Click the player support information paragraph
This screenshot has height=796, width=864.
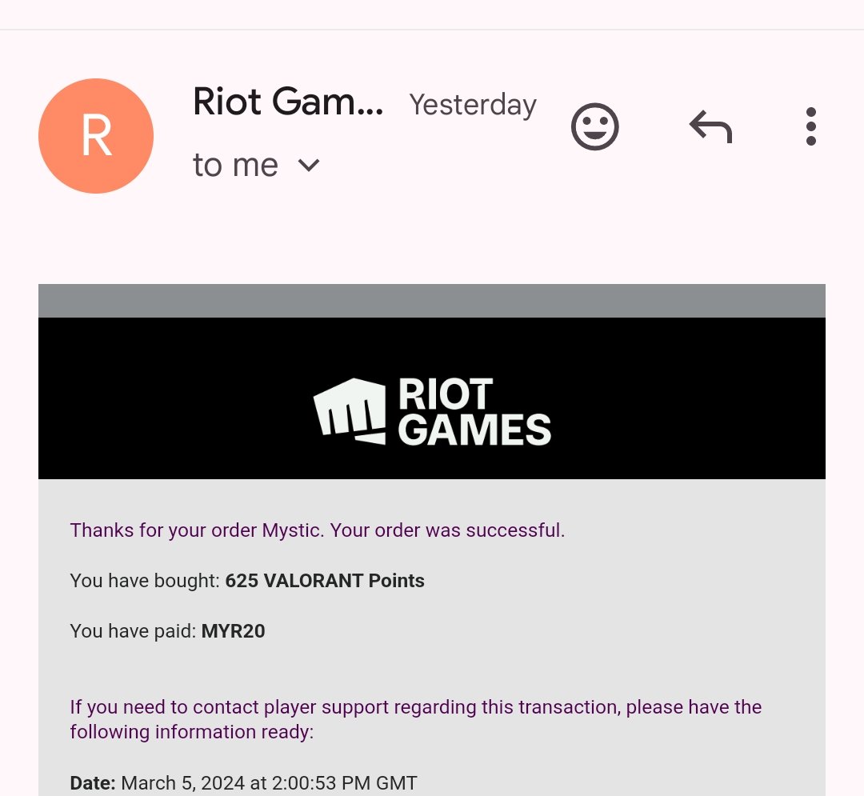pos(415,719)
